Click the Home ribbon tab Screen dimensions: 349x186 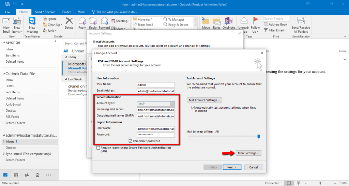pos(24,12)
